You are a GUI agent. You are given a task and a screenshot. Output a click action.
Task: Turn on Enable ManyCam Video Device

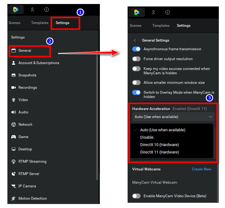pos(136,196)
